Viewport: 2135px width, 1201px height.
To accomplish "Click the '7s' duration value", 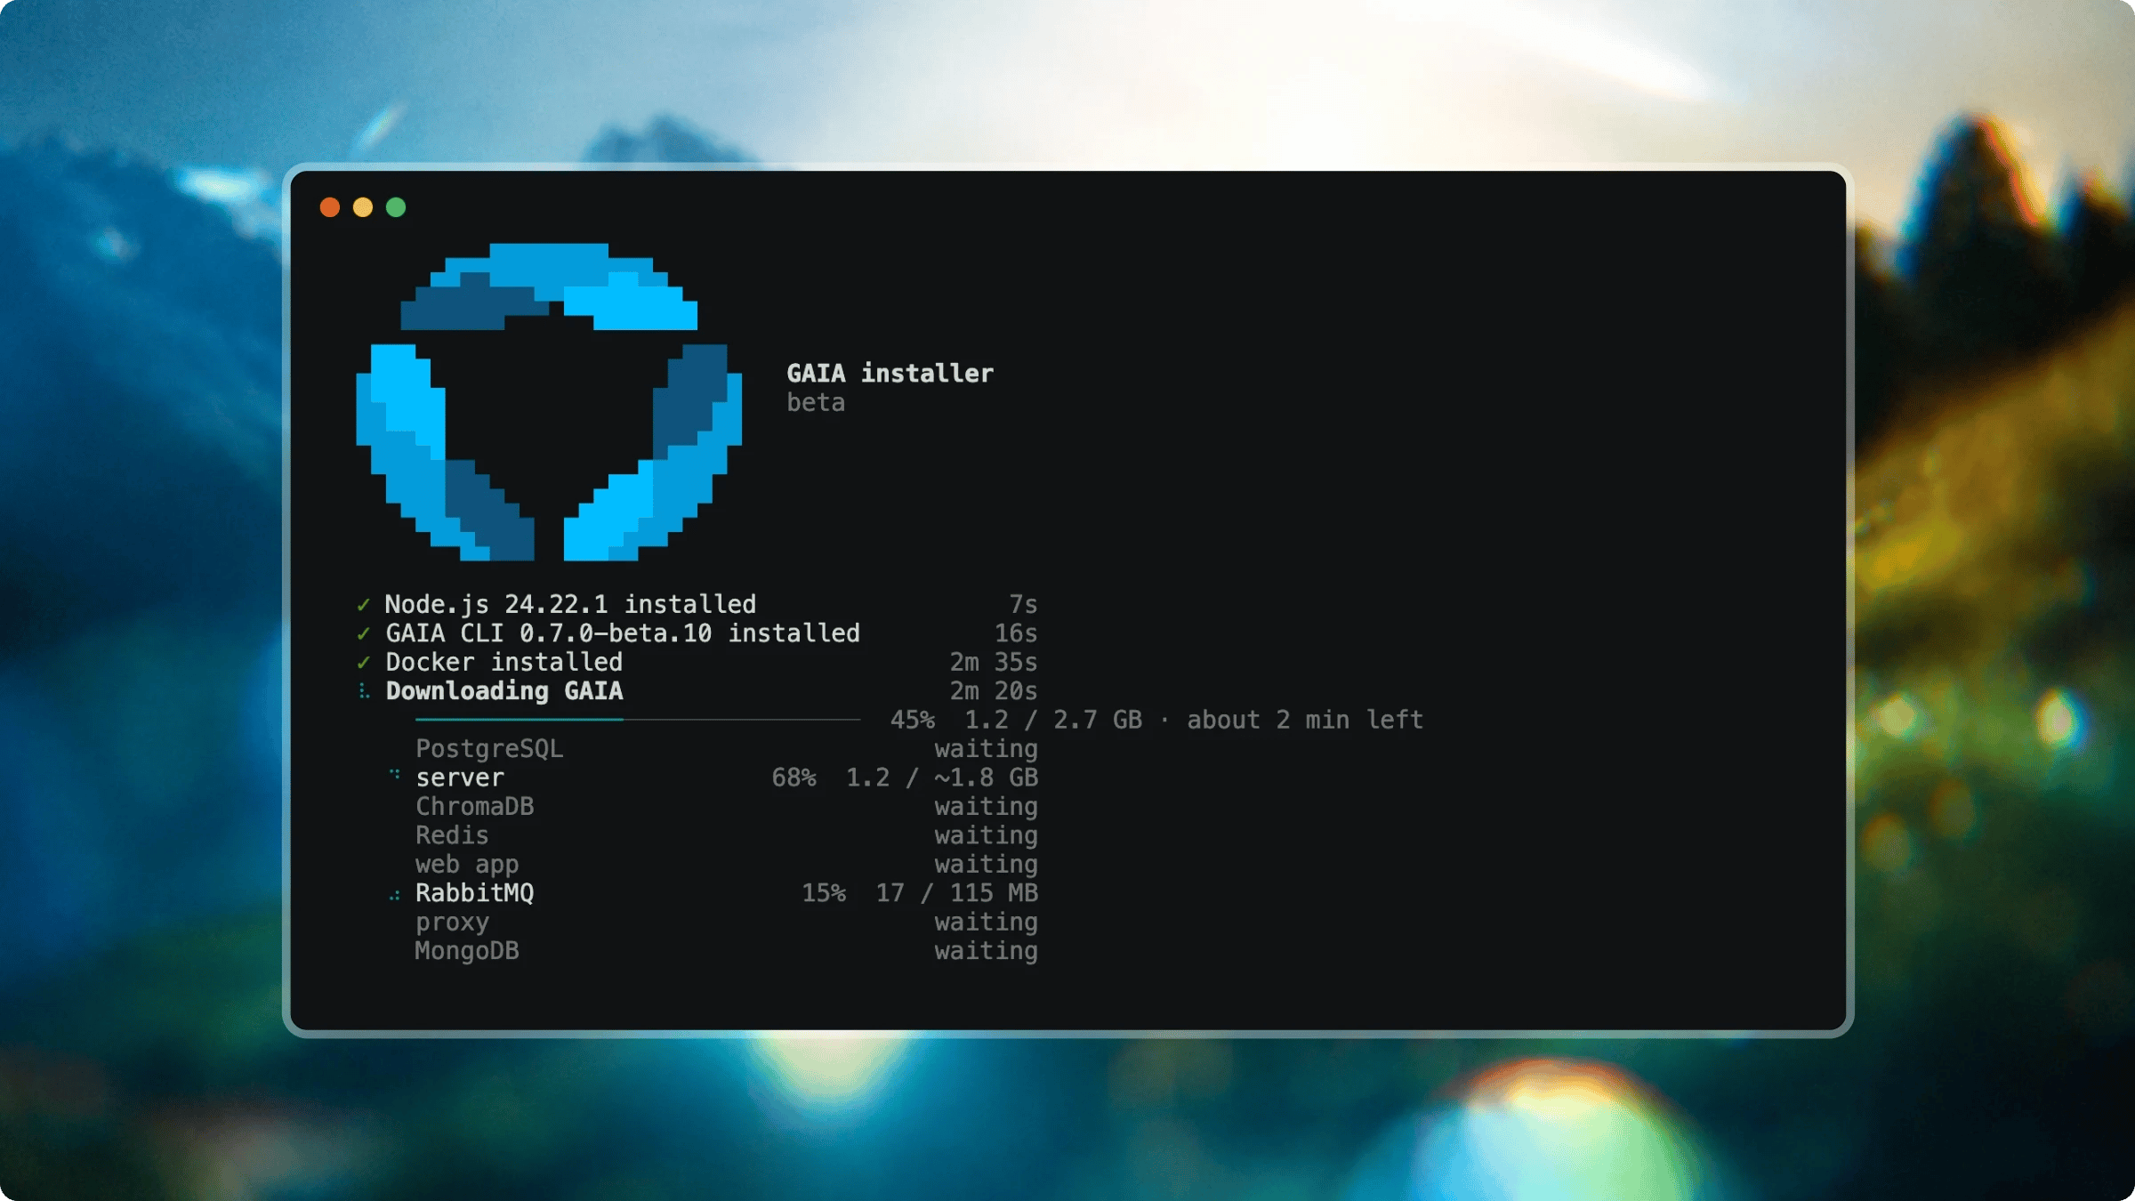I will coord(1023,605).
